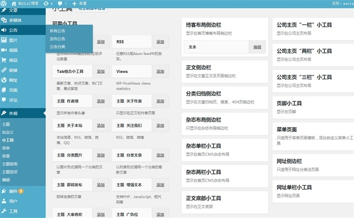
Task: Click the 链接 chain link menu
Action: [13, 70]
